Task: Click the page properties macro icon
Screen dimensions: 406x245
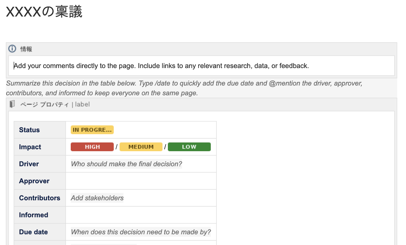Action: (x=12, y=104)
